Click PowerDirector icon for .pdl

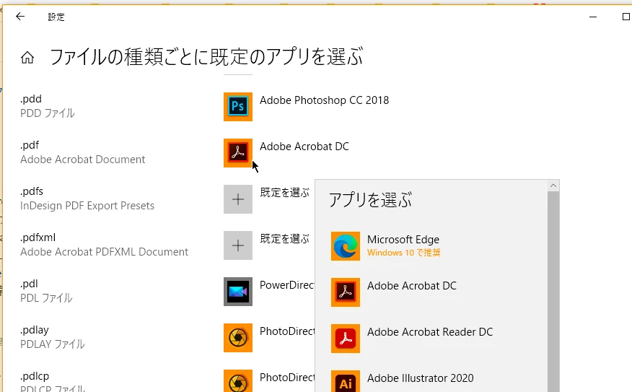tap(238, 292)
